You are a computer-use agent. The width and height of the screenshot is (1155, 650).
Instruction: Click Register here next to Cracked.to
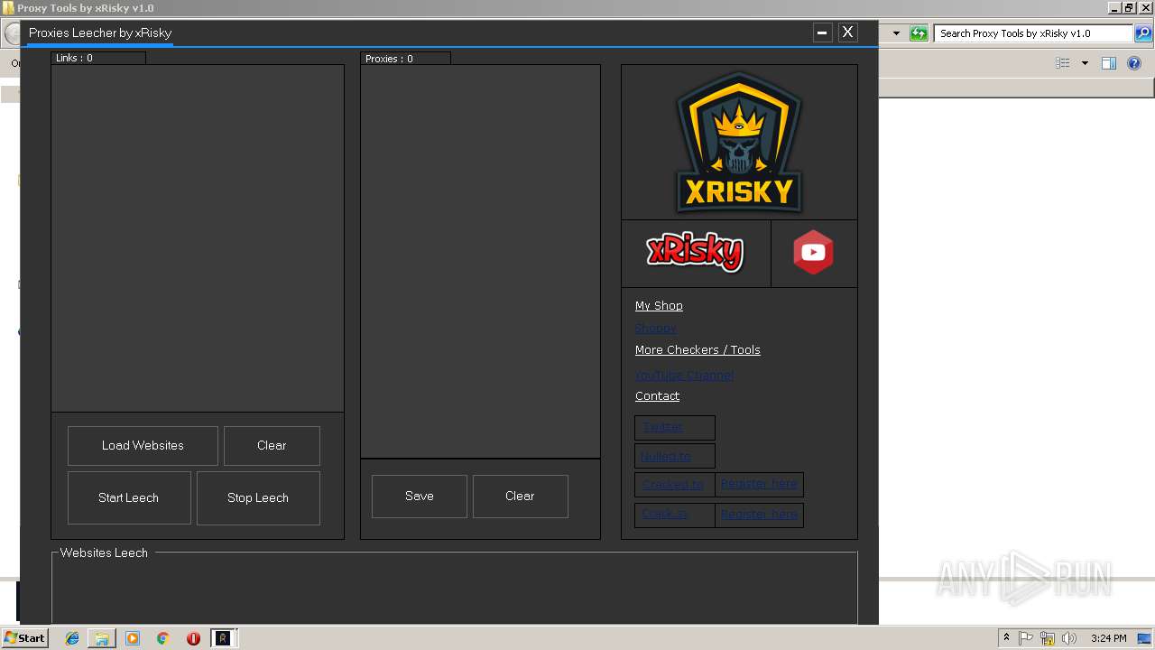(759, 484)
